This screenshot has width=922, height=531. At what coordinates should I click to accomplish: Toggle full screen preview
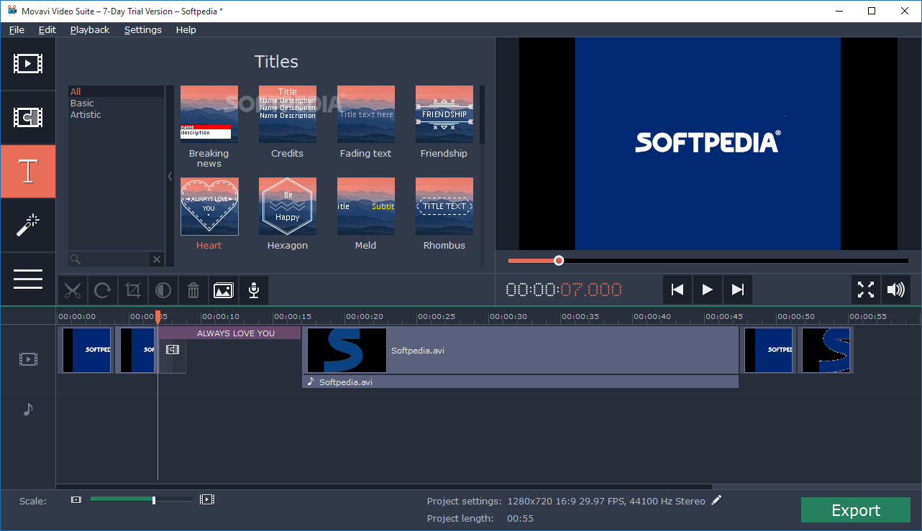[x=866, y=290]
